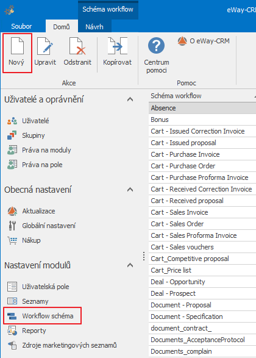This screenshot has height=358, width=256.
Task: Select Deal - Prospect row
Action: point(202,293)
